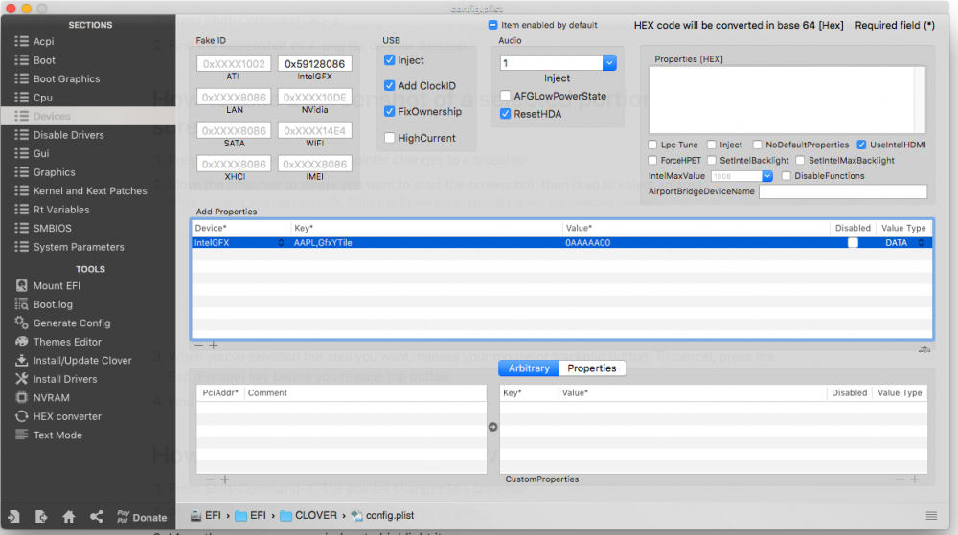This screenshot has width=958, height=535.
Task: Toggle the UseIntelHDMI checkbox
Action: pyautogui.click(x=861, y=145)
